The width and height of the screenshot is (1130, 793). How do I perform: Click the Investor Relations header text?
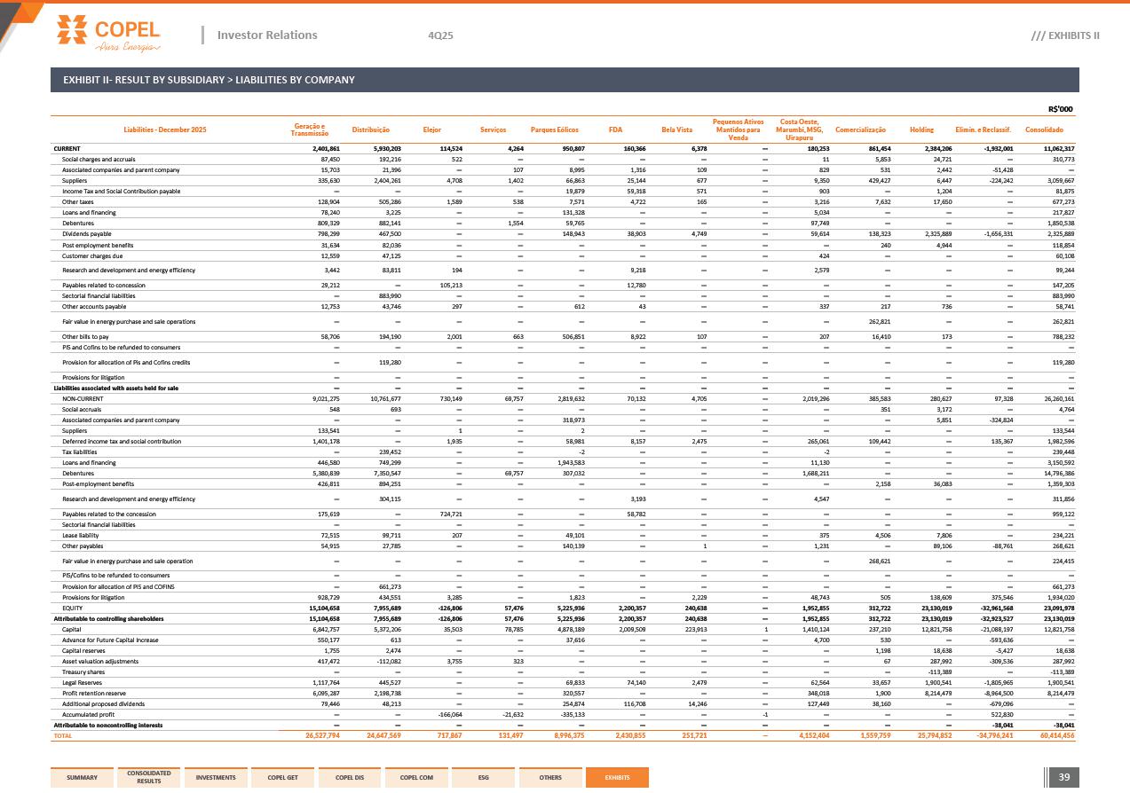[266, 35]
